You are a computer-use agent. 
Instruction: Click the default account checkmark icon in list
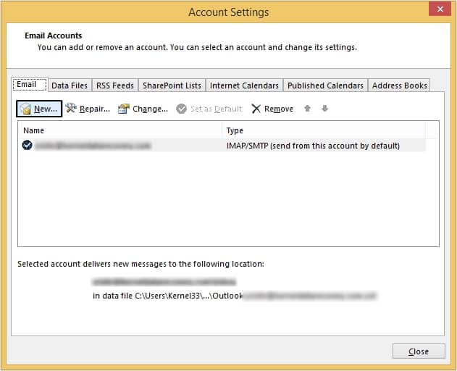click(x=28, y=145)
